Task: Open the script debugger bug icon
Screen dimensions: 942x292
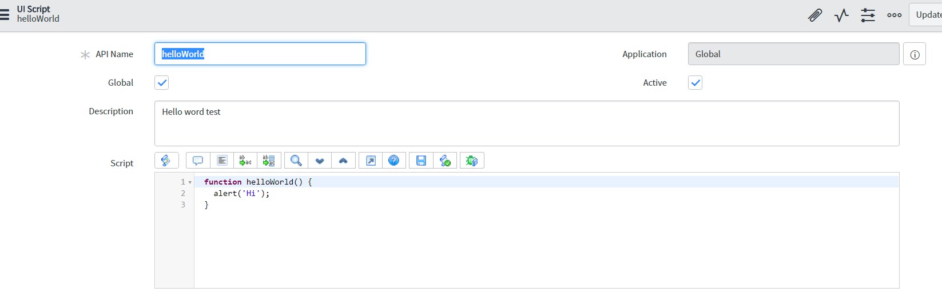Action: coord(472,161)
